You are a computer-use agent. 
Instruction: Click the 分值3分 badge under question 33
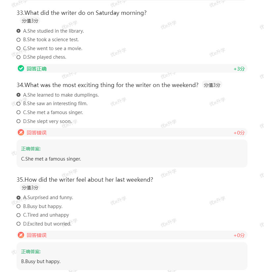[30, 20]
